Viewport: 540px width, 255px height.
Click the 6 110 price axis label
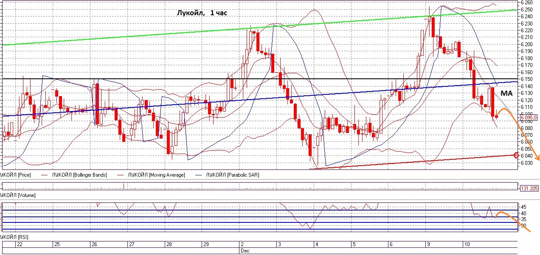click(x=527, y=107)
